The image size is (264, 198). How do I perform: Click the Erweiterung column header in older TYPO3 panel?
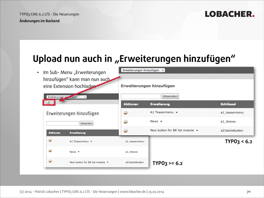[160, 104]
